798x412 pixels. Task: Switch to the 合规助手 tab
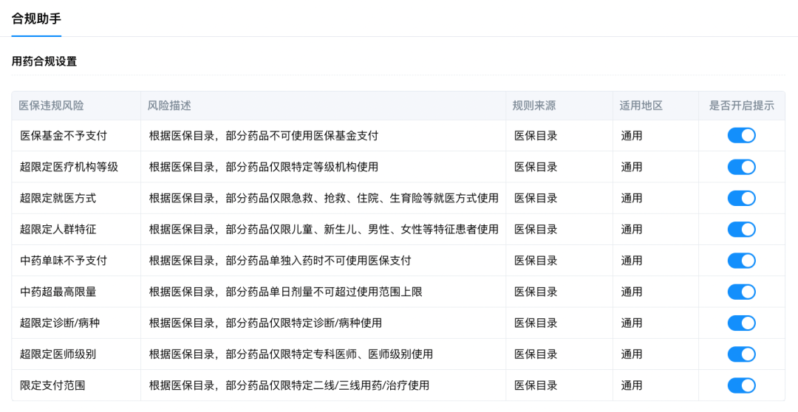tap(36, 19)
